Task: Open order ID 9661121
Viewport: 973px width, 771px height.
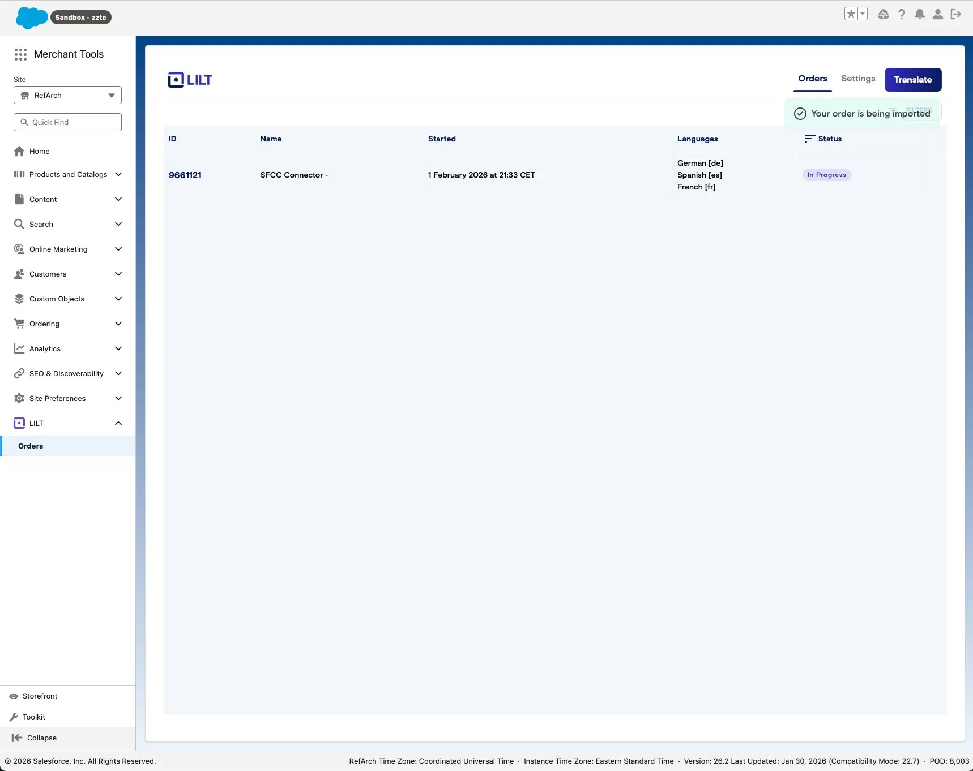Action: pos(185,175)
